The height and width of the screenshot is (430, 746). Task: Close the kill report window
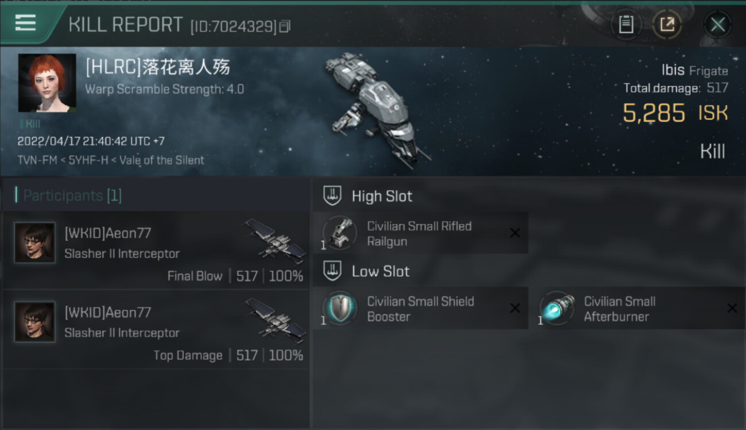click(x=717, y=25)
